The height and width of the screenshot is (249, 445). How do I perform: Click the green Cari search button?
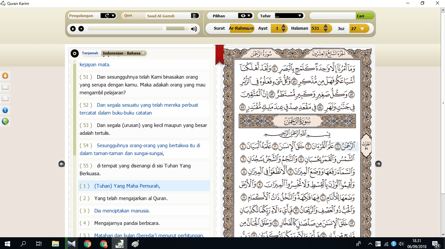365,16
